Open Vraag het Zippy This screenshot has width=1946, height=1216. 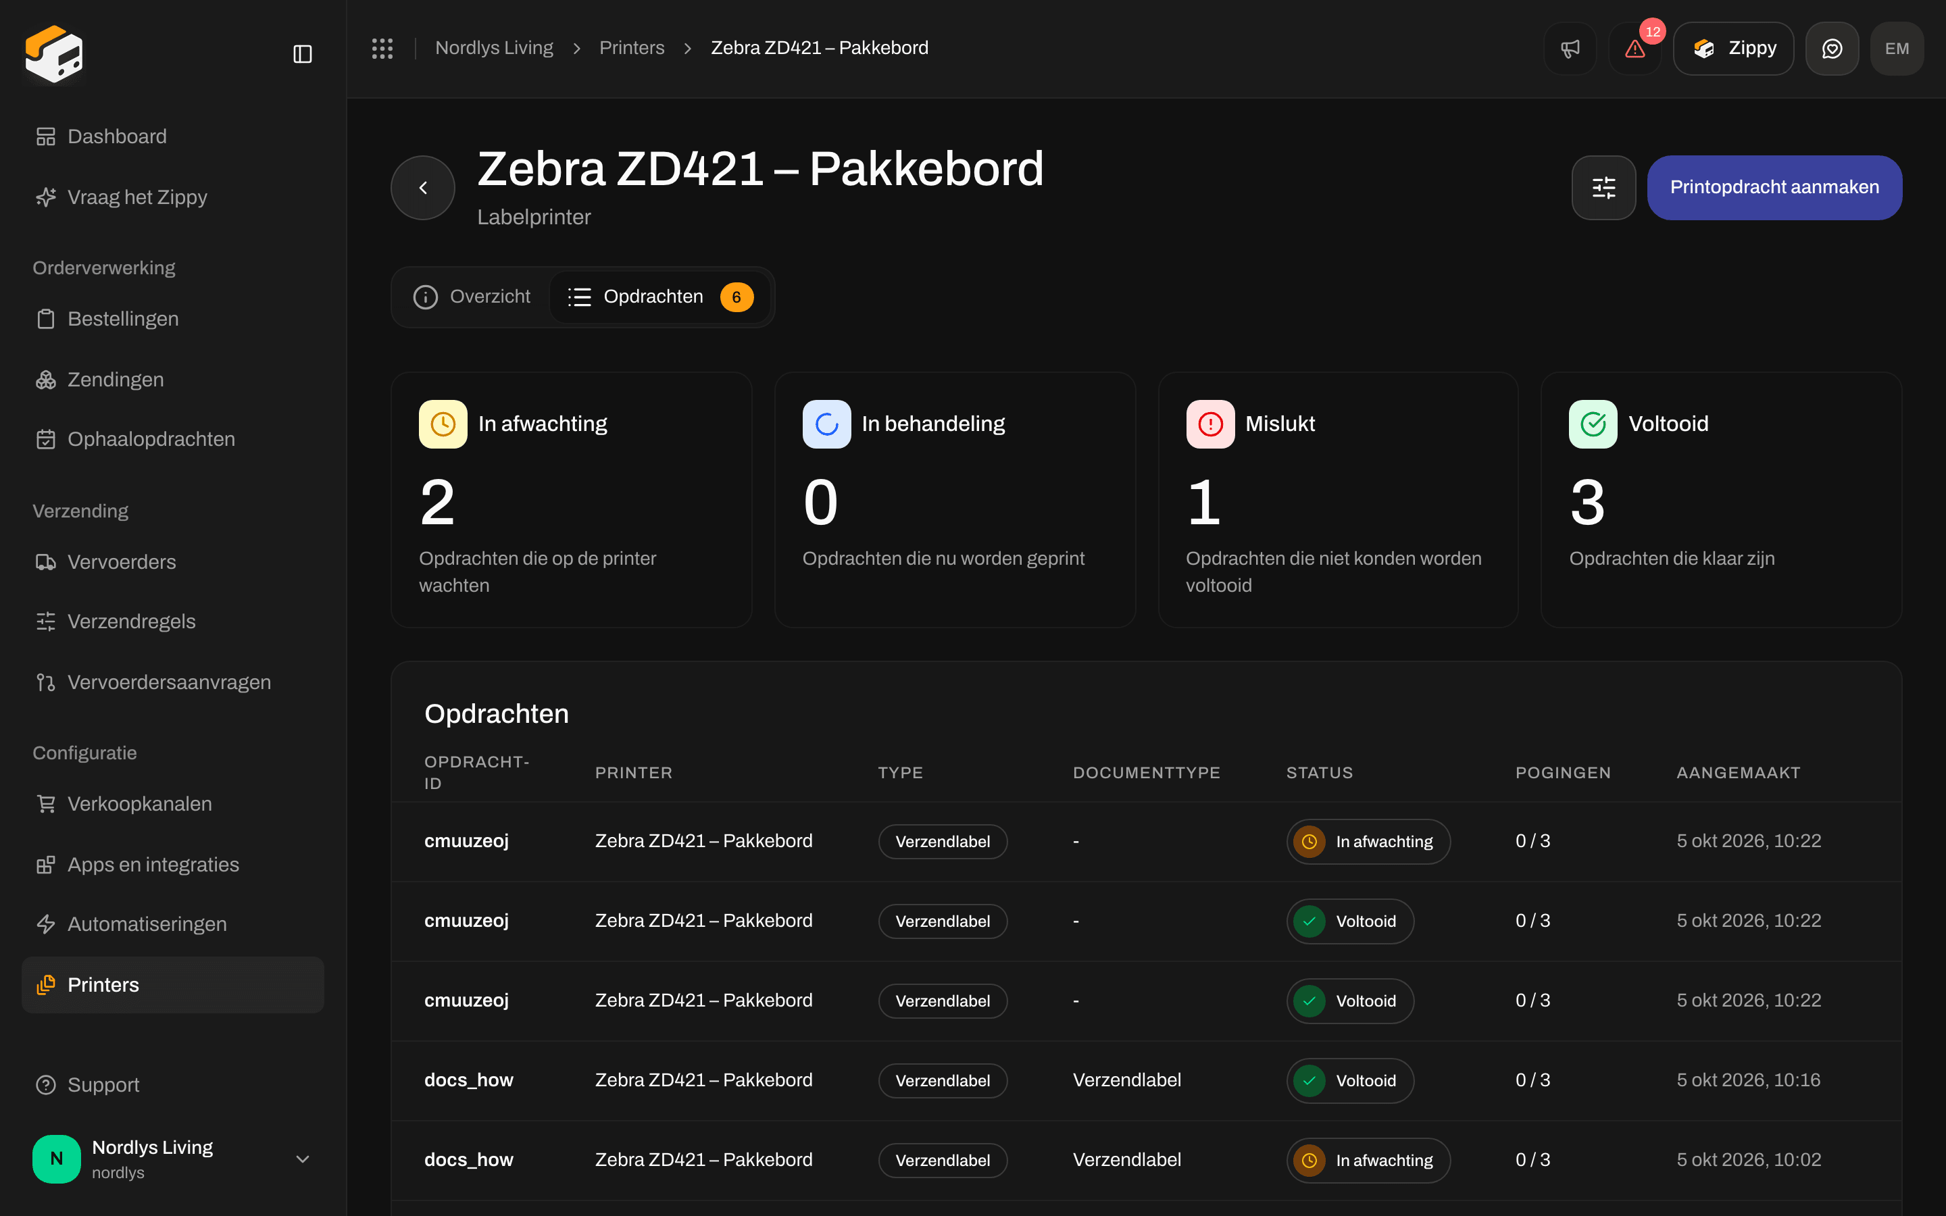(x=173, y=197)
